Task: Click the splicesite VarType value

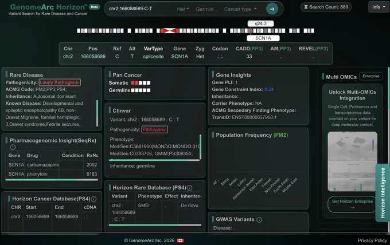Action: click(x=153, y=57)
